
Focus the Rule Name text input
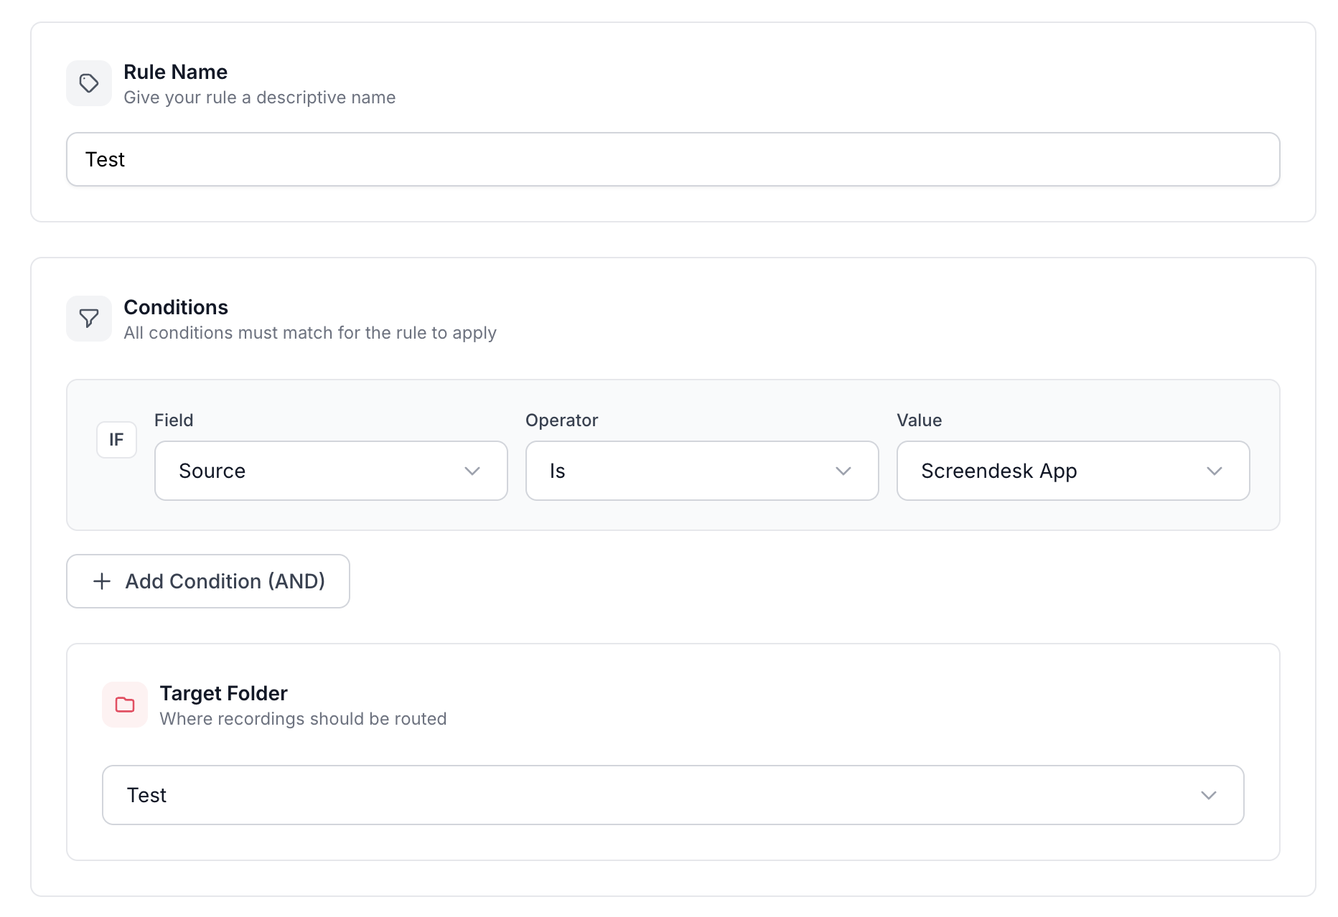pos(672,159)
